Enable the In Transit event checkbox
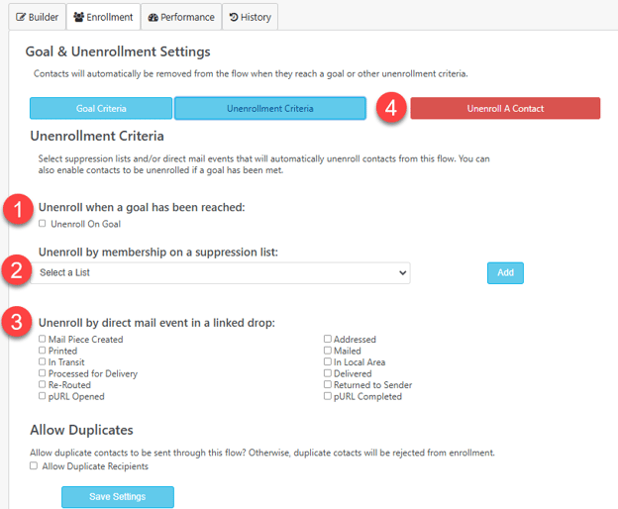This screenshot has width=618, height=509. (x=43, y=361)
